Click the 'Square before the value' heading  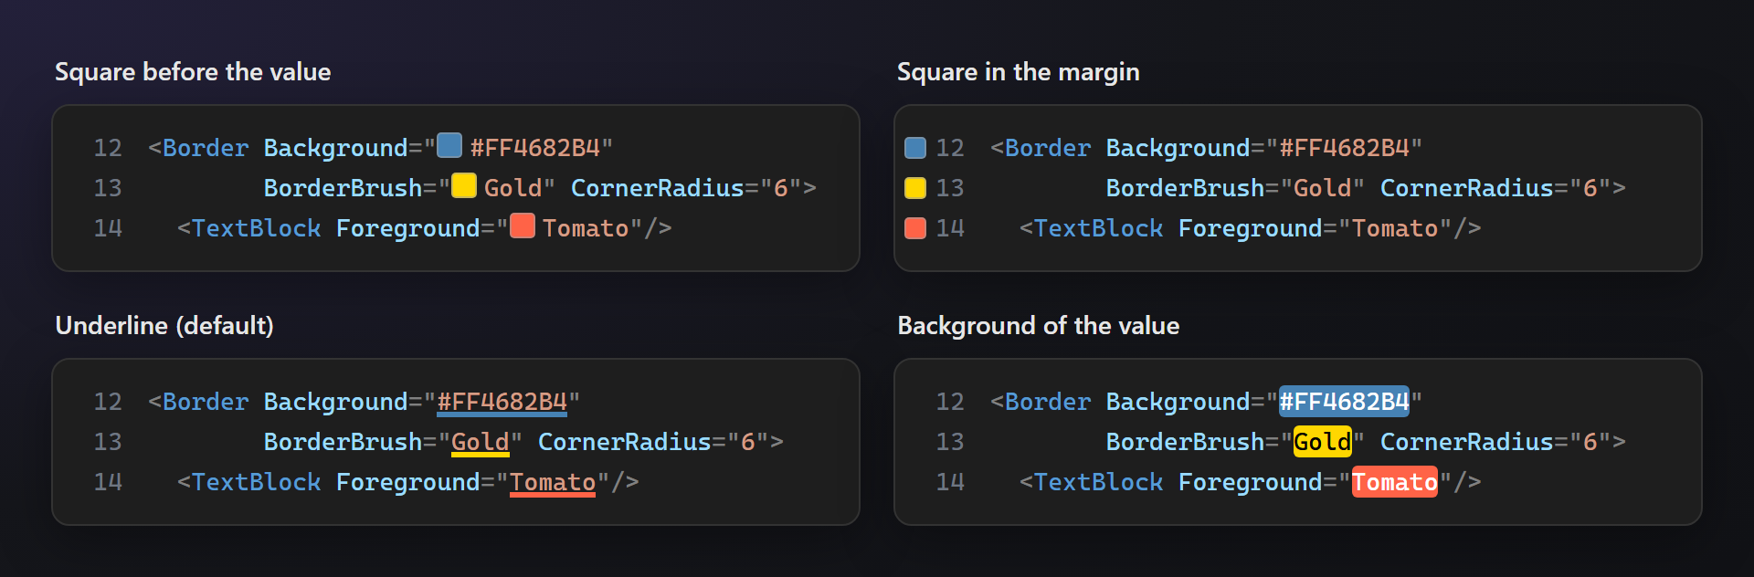click(193, 72)
